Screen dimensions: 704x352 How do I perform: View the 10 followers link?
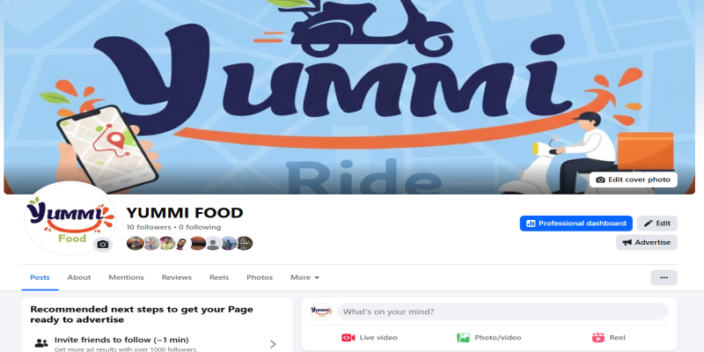[x=149, y=227]
